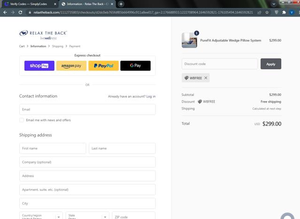Click the Apartment, suite, etc. field
300x219 pixels.
coord(87,190)
